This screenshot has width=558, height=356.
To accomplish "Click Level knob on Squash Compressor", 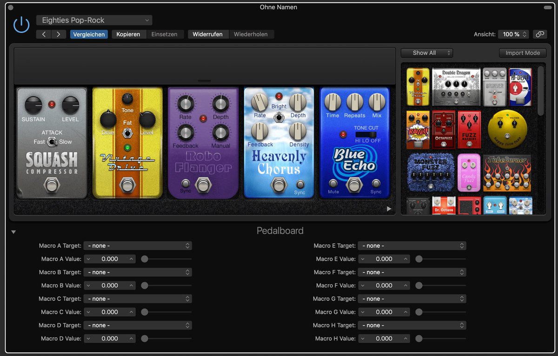I will [71, 106].
